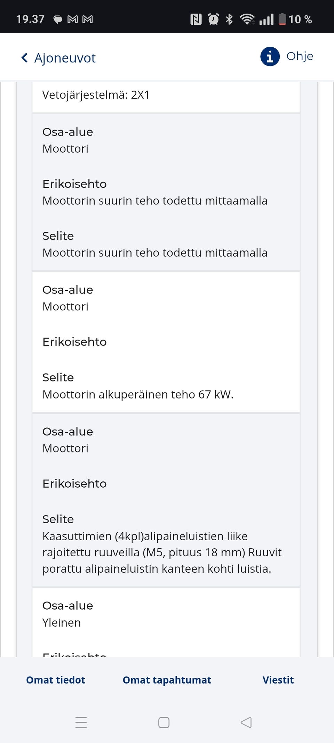Open the Omat tiedot tab
Viewport: 334px width, 743px height.
pyautogui.click(x=56, y=680)
